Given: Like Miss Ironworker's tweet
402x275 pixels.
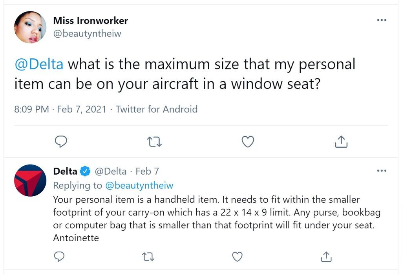Looking at the screenshot, I should pos(248,141).
